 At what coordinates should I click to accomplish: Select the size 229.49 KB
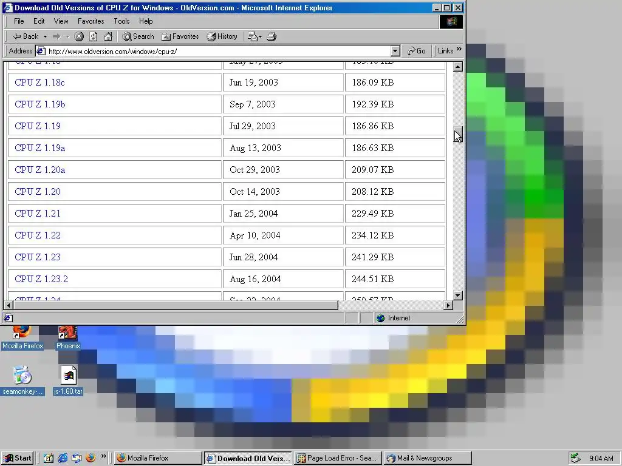(x=372, y=213)
